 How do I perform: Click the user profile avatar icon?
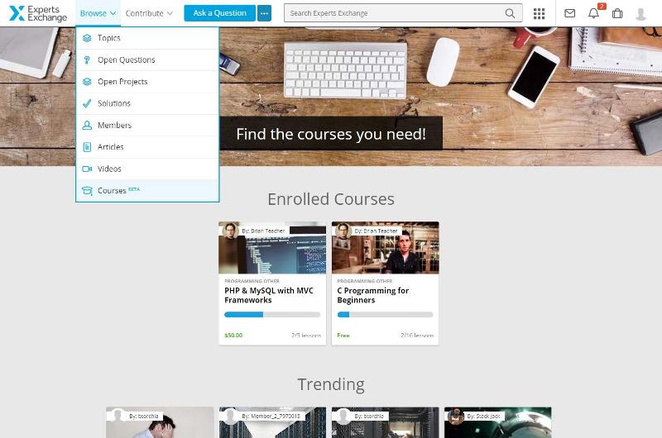pyautogui.click(x=640, y=14)
